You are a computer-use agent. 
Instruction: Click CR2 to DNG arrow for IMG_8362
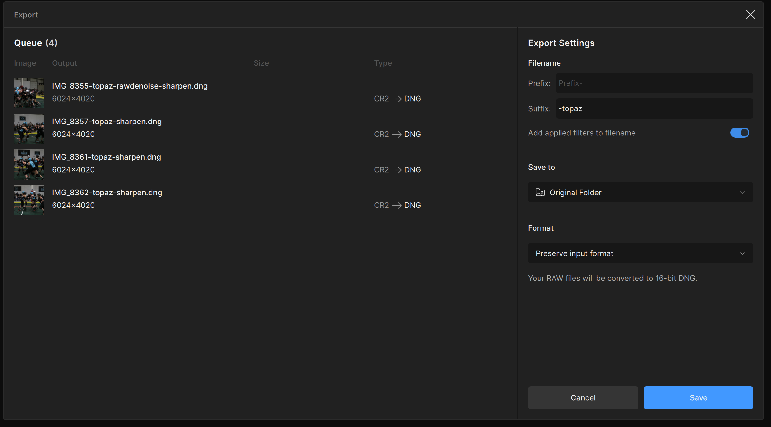tap(396, 205)
